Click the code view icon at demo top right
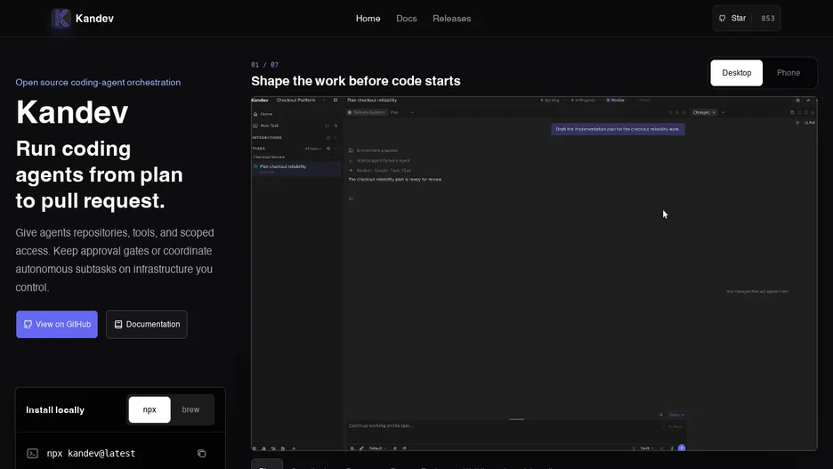The height and width of the screenshot is (469, 833). [808, 100]
